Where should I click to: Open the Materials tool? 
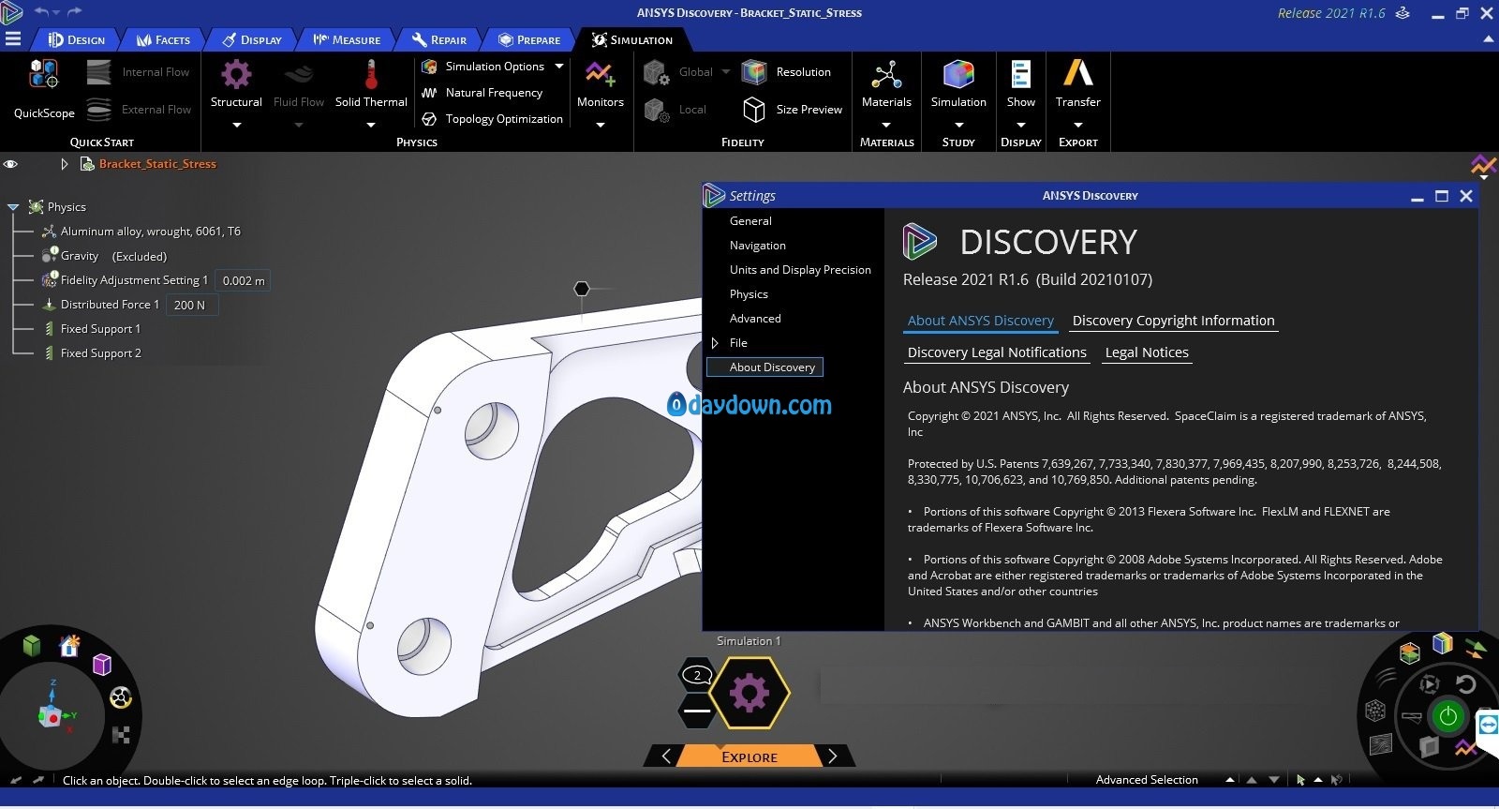(x=886, y=84)
